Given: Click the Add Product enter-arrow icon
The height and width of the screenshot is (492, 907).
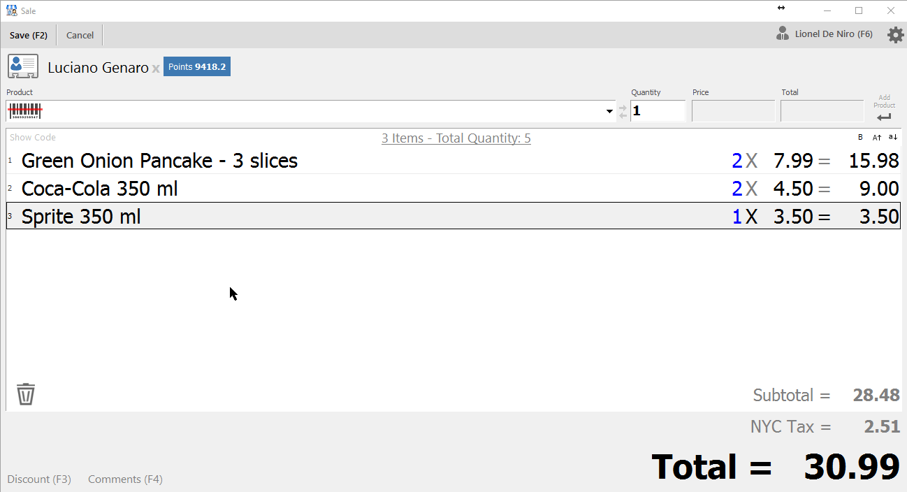Looking at the screenshot, I should (x=884, y=117).
